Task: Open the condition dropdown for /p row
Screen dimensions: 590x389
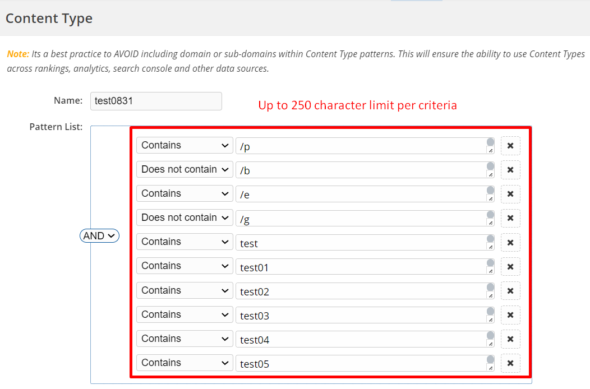Action: pos(185,145)
